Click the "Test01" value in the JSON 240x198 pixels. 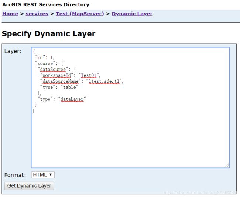pos(89,75)
